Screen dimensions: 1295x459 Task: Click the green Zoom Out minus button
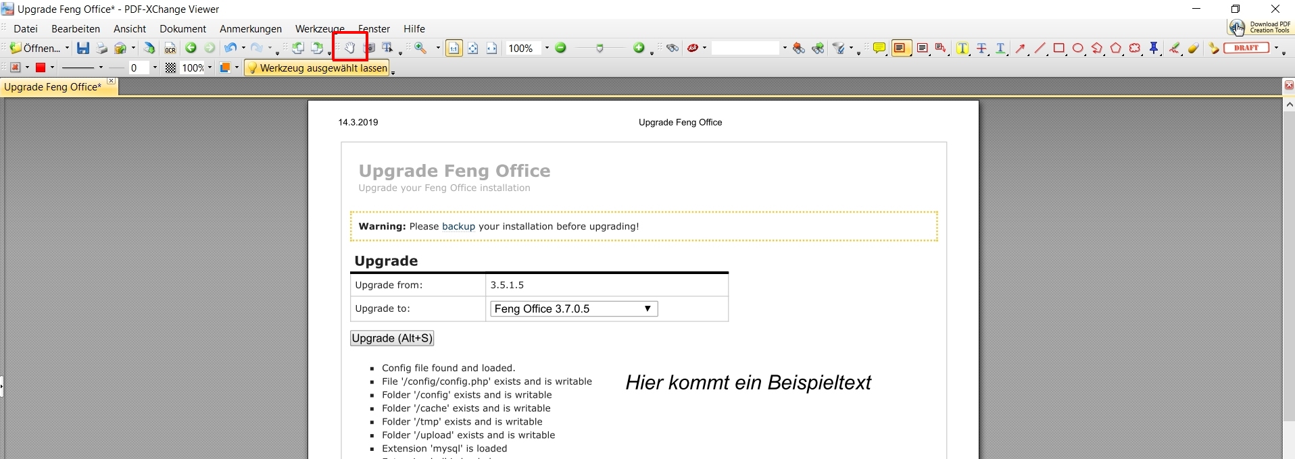coord(560,48)
